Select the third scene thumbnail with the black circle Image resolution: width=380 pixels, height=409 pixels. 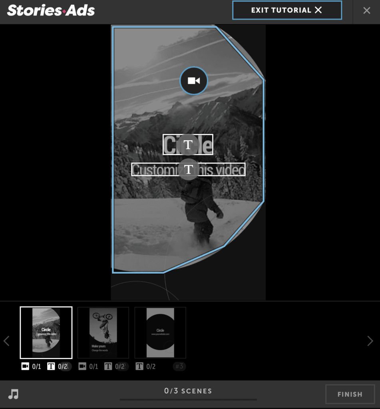pyautogui.click(x=160, y=333)
